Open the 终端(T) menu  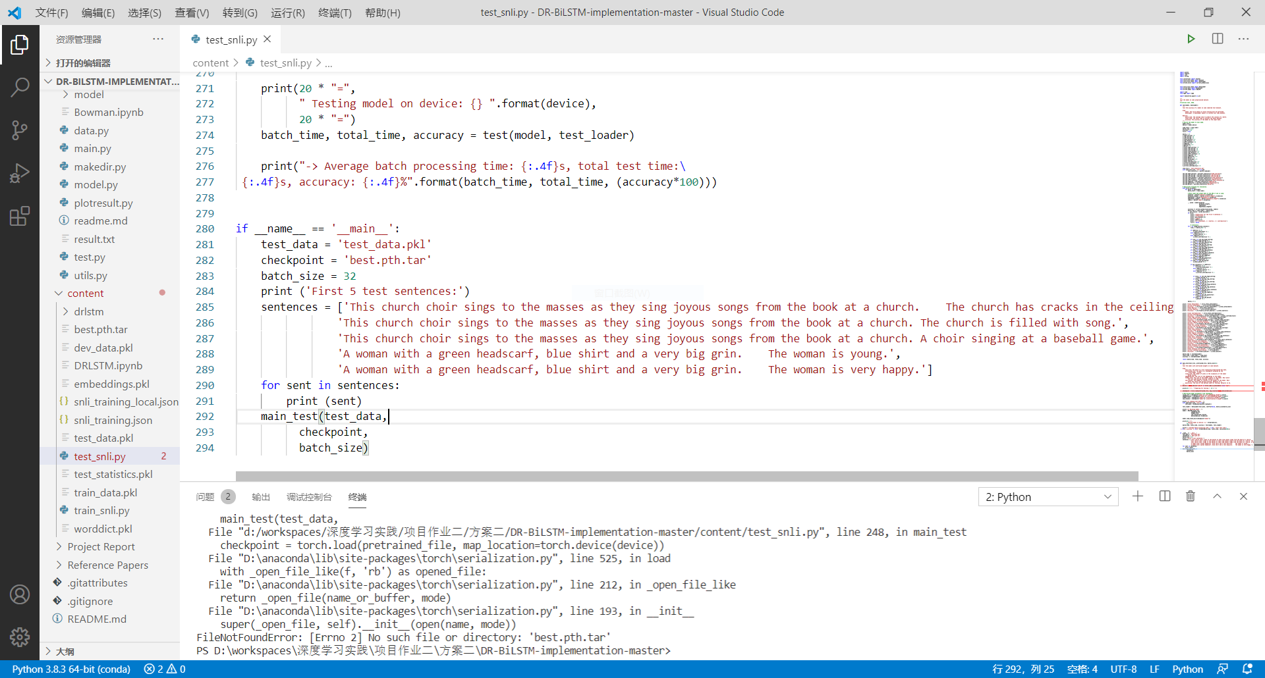pyautogui.click(x=335, y=13)
